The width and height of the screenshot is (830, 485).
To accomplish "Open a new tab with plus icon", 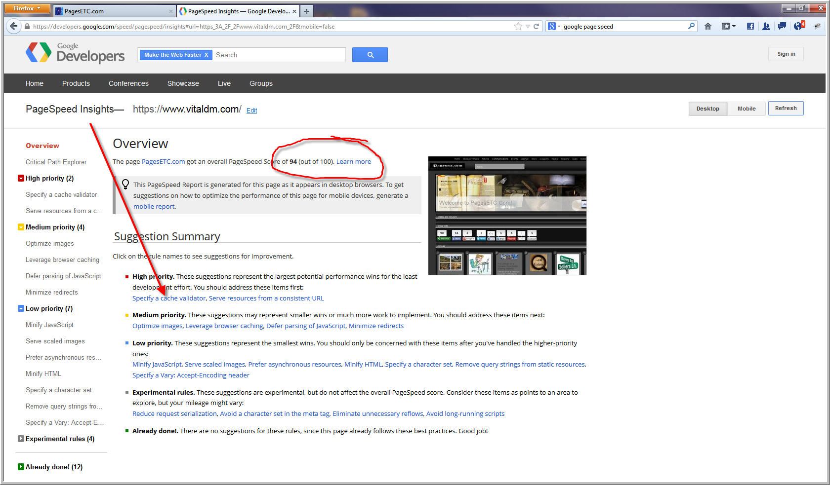I will [x=307, y=11].
